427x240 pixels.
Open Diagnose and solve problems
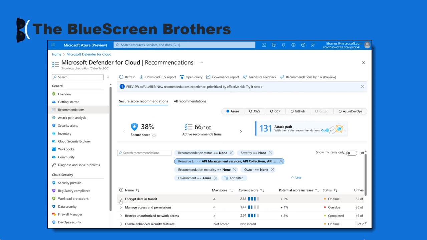79,165
